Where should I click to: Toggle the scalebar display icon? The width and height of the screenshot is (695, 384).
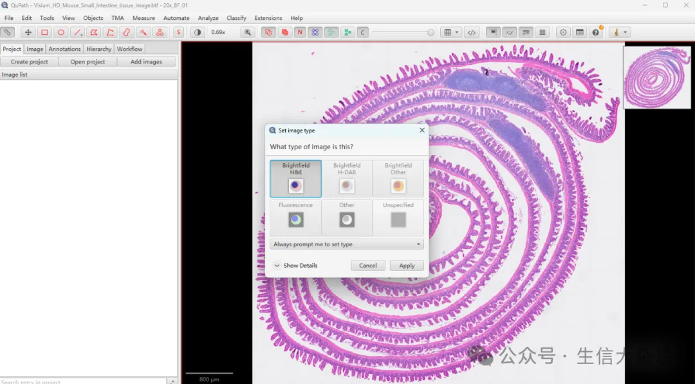526,32
